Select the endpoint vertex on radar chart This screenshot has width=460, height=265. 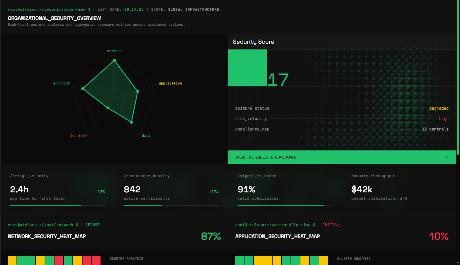tap(83, 89)
